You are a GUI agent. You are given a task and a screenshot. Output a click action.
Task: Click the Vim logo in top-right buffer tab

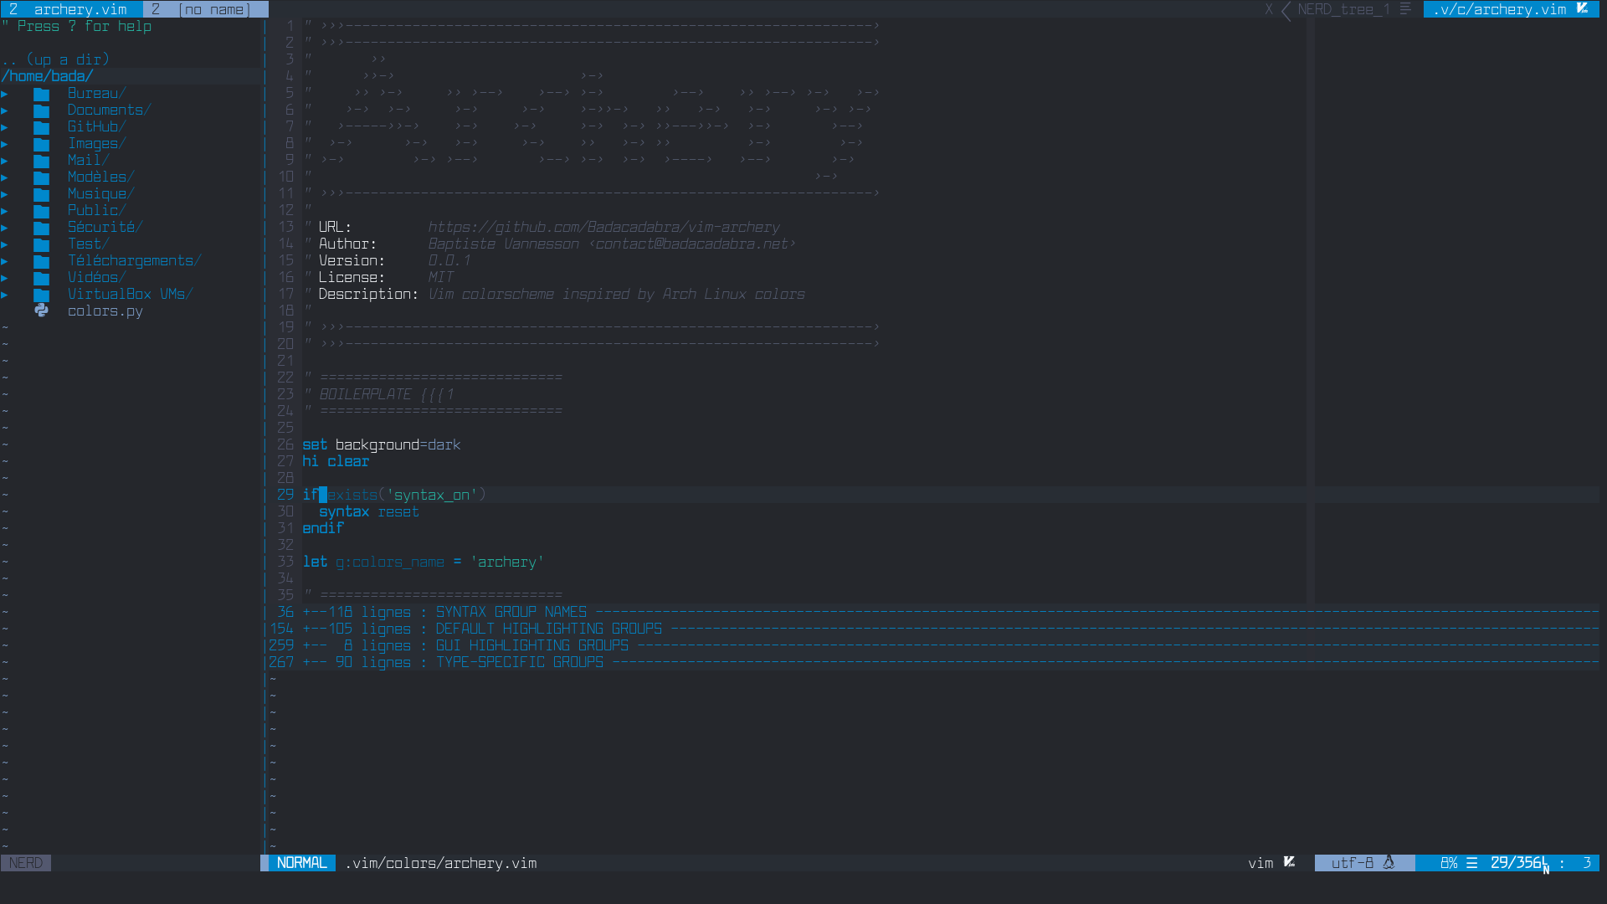[1582, 9]
